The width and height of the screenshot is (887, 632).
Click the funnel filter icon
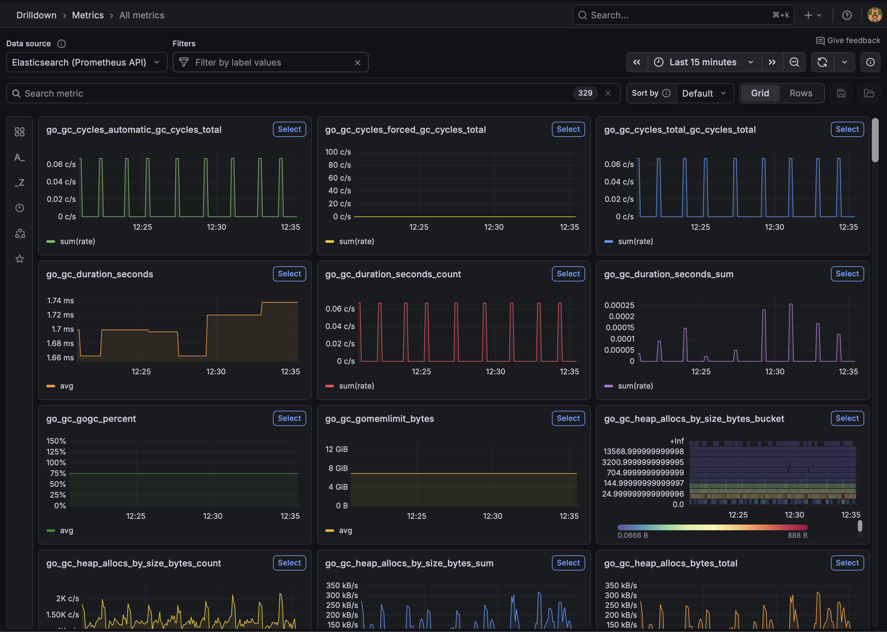pyautogui.click(x=184, y=62)
